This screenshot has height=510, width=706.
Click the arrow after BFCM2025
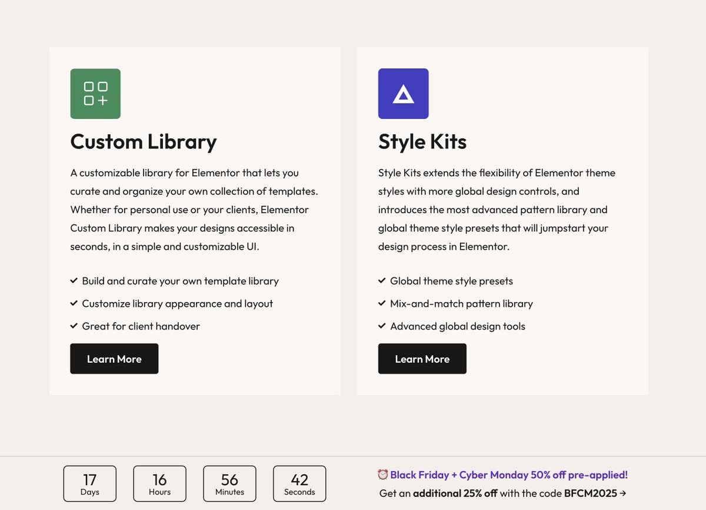tap(623, 494)
